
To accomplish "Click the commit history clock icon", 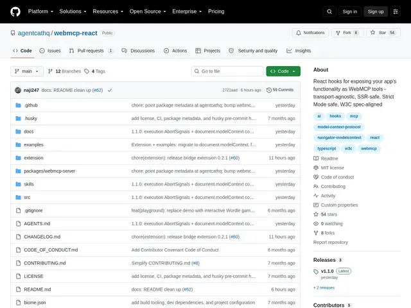I will coord(268,90).
